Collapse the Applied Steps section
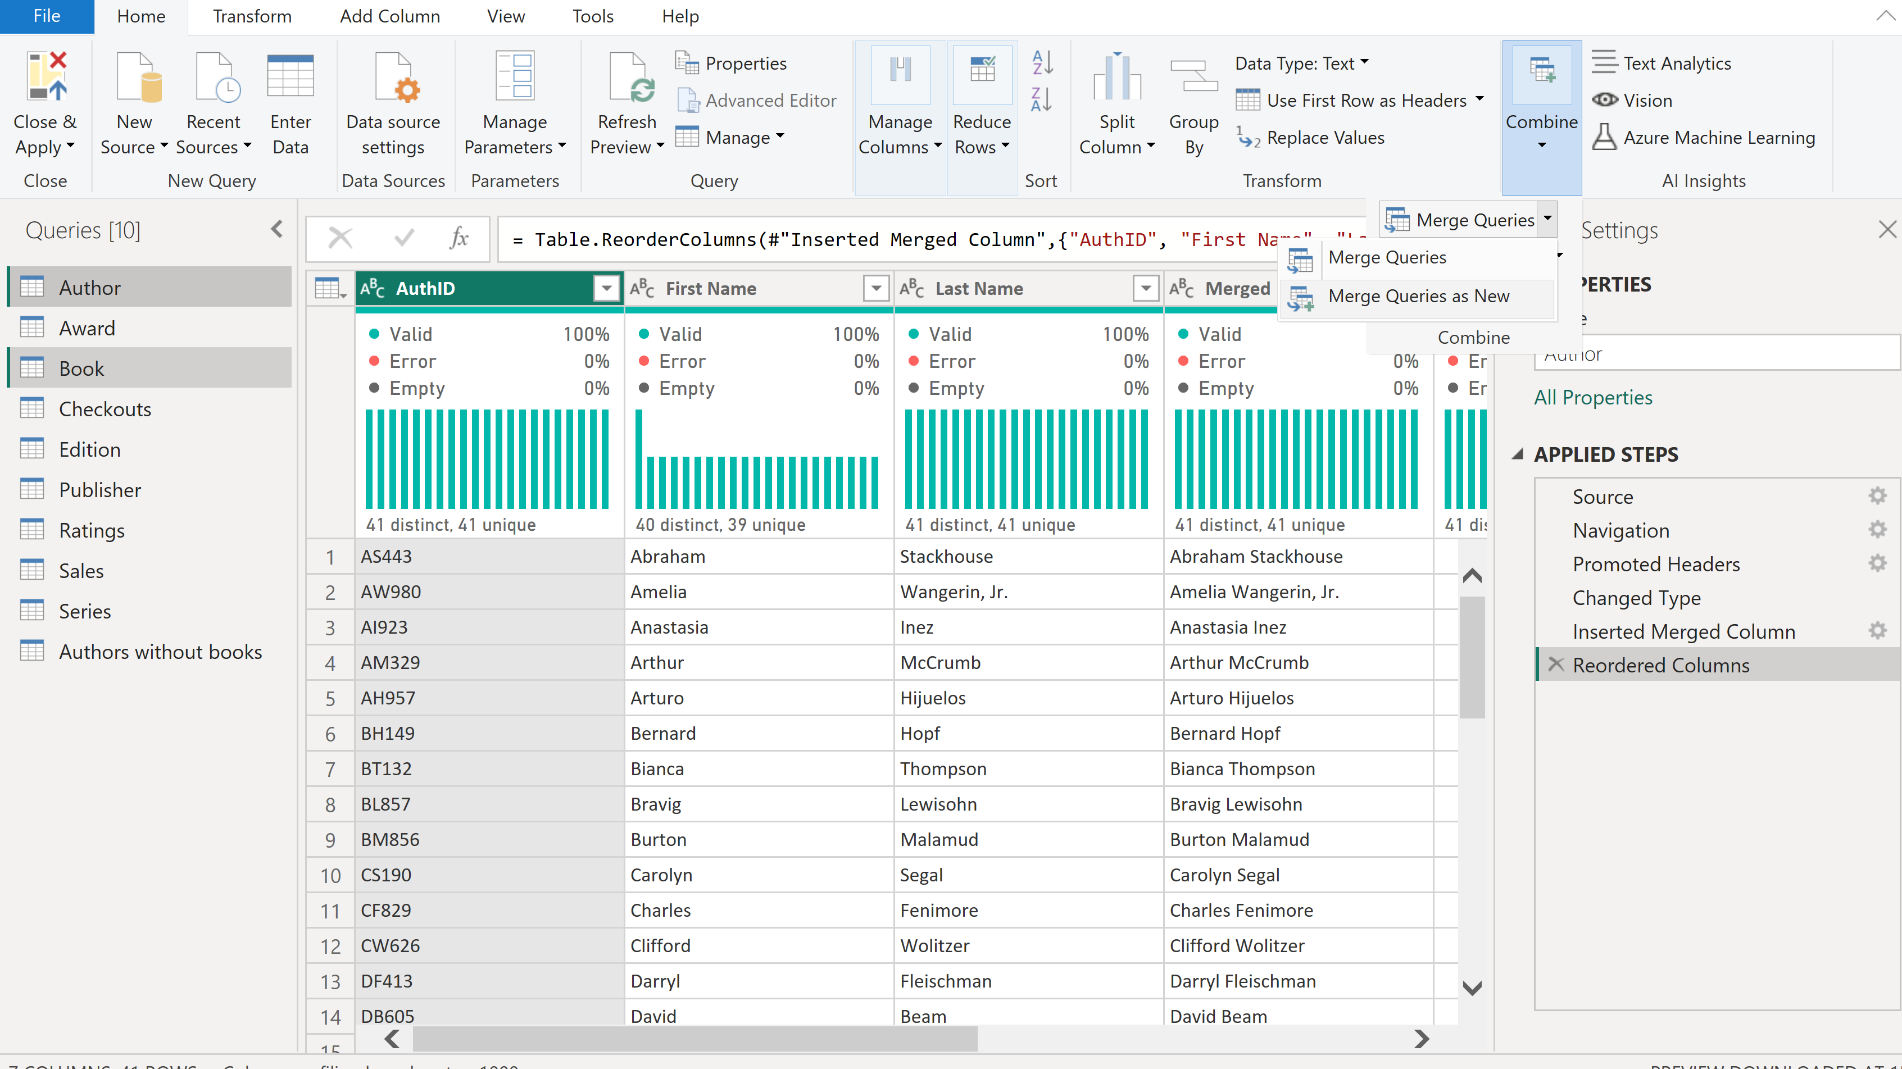Screen dimensions: 1902x1069 (x=1518, y=454)
